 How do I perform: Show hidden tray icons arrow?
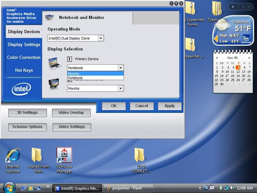[200, 188]
